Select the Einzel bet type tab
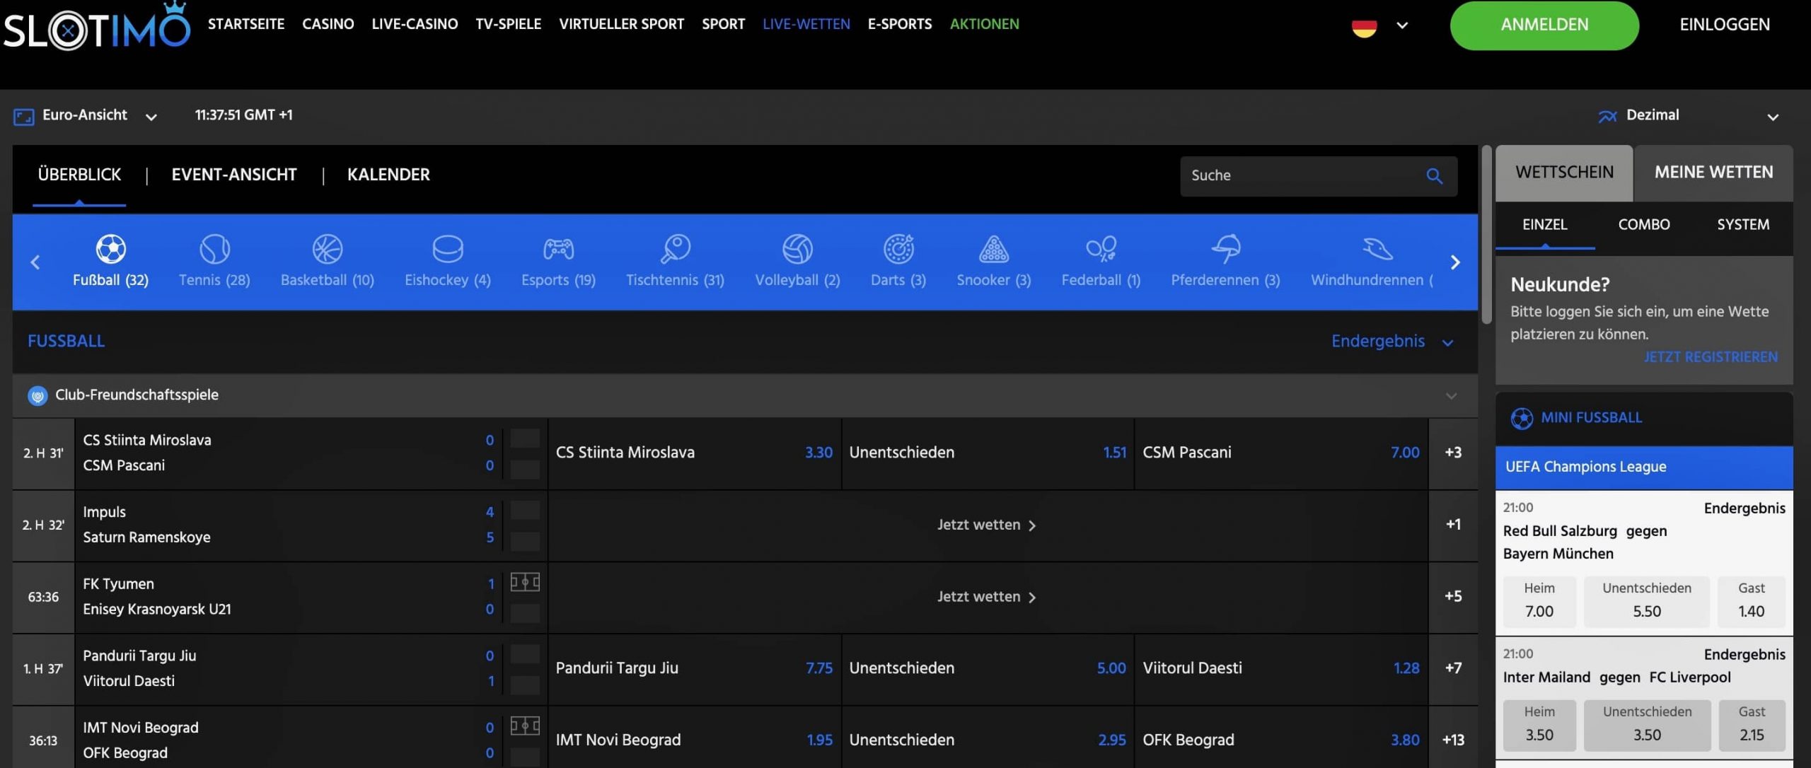The height and width of the screenshot is (768, 1811). click(x=1545, y=225)
